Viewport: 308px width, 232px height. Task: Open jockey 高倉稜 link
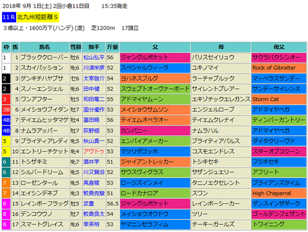pyautogui.click(x=91, y=183)
